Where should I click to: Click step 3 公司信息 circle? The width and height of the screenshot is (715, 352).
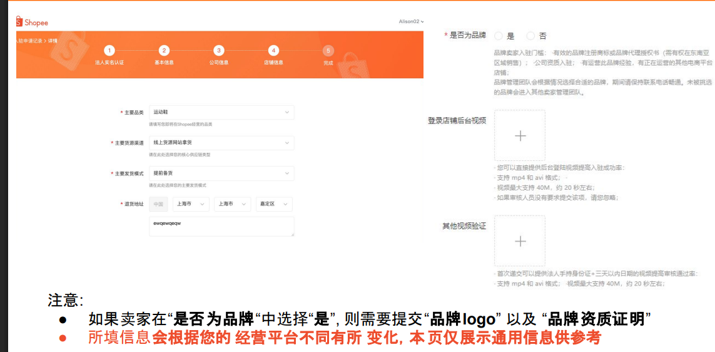pyautogui.click(x=219, y=51)
